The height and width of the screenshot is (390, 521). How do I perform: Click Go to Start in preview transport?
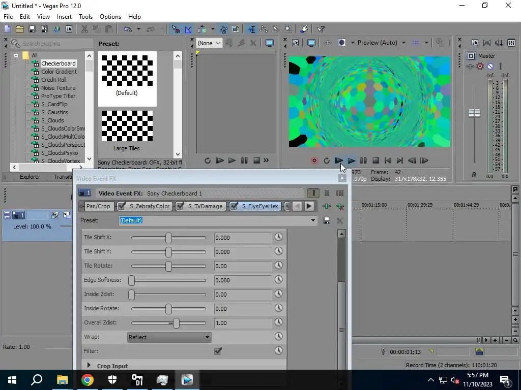coord(387,161)
